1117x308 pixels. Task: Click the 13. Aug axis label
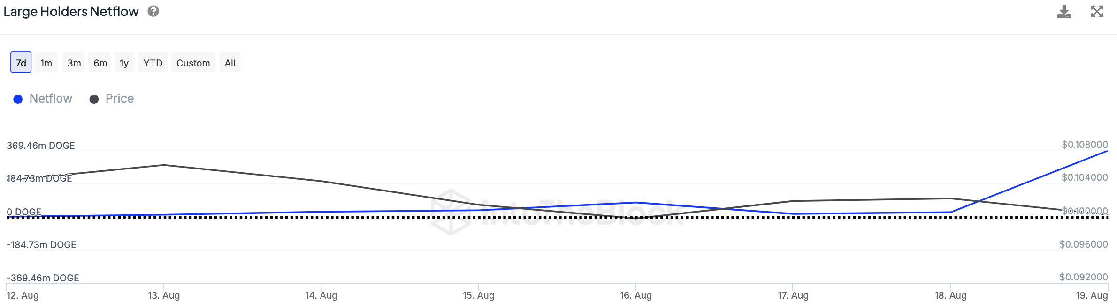pyautogui.click(x=164, y=295)
